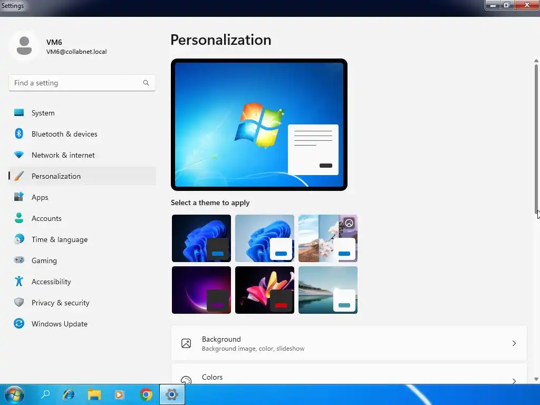The width and height of the screenshot is (540, 405).
Task: Click the magnifier icon in search box
Action: (146, 83)
